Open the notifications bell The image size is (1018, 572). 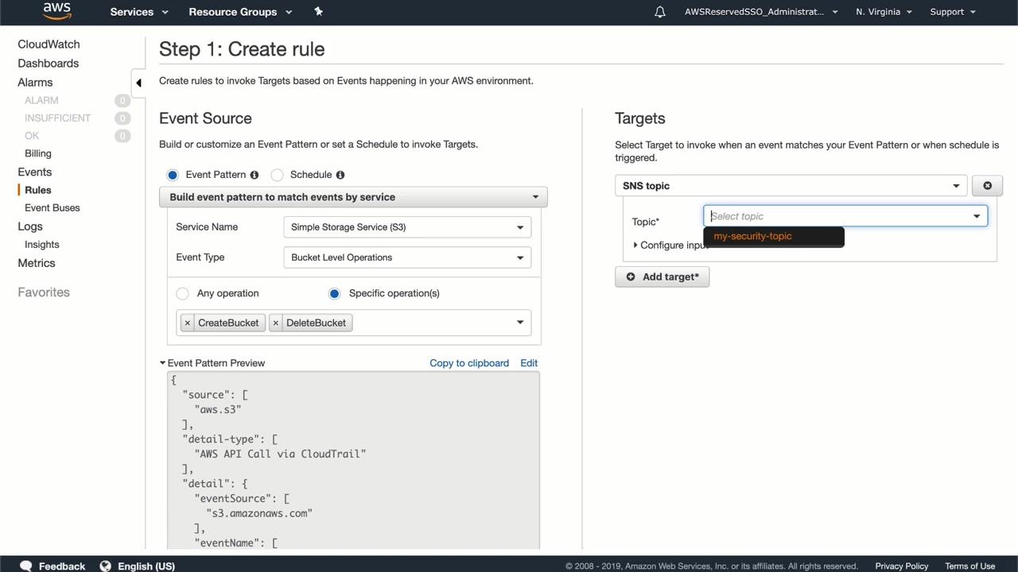click(660, 12)
